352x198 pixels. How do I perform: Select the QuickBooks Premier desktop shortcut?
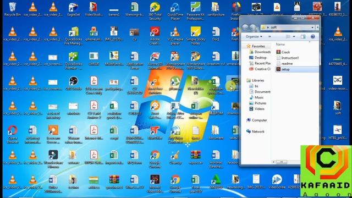(x=73, y=61)
